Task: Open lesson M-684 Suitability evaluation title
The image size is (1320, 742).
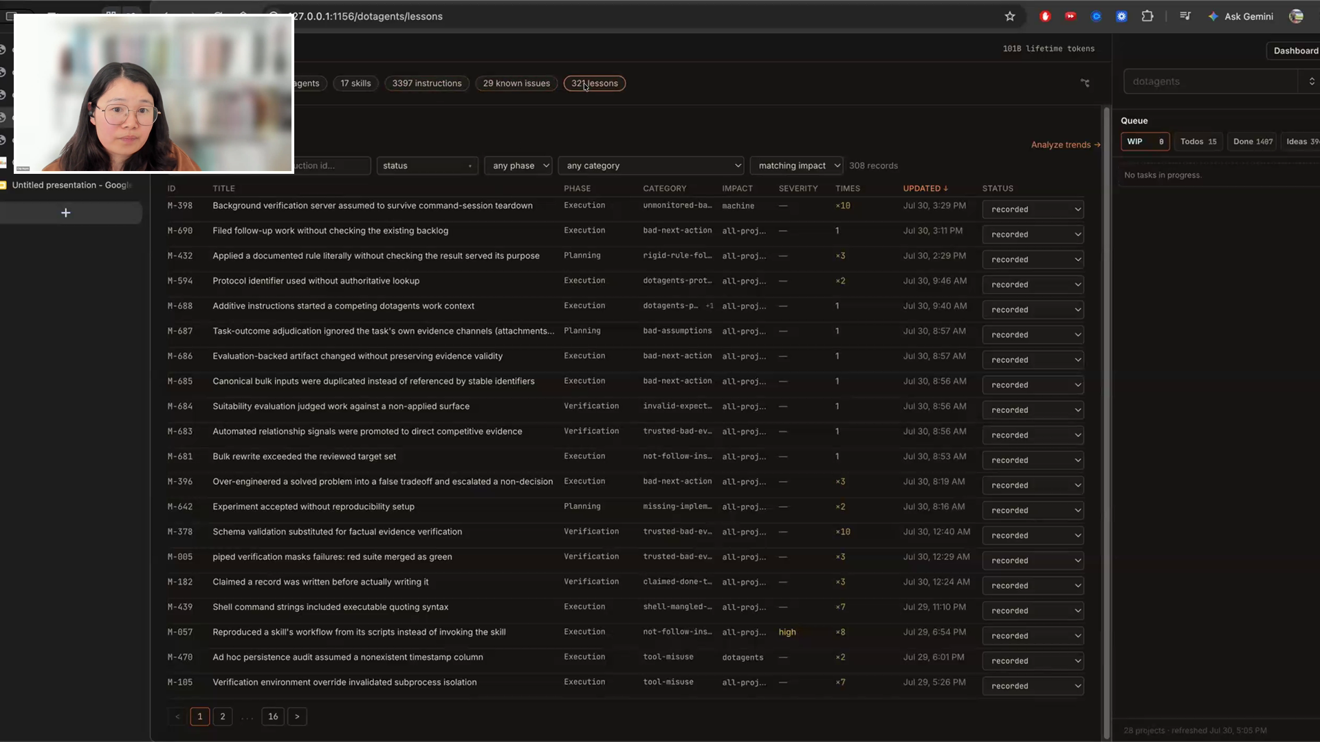Action: (341, 407)
